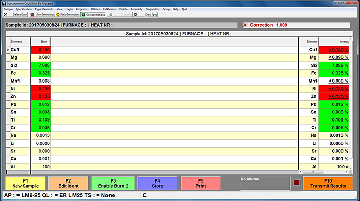Viewport: 360px width, 201px height.
Task: Click the Delete Burn toolbar label
Action: point(20,15)
